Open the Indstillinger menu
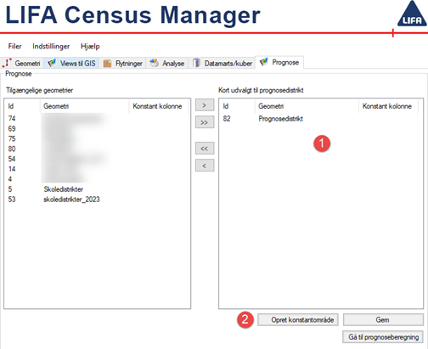The height and width of the screenshot is (349, 428). pyautogui.click(x=51, y=46)
